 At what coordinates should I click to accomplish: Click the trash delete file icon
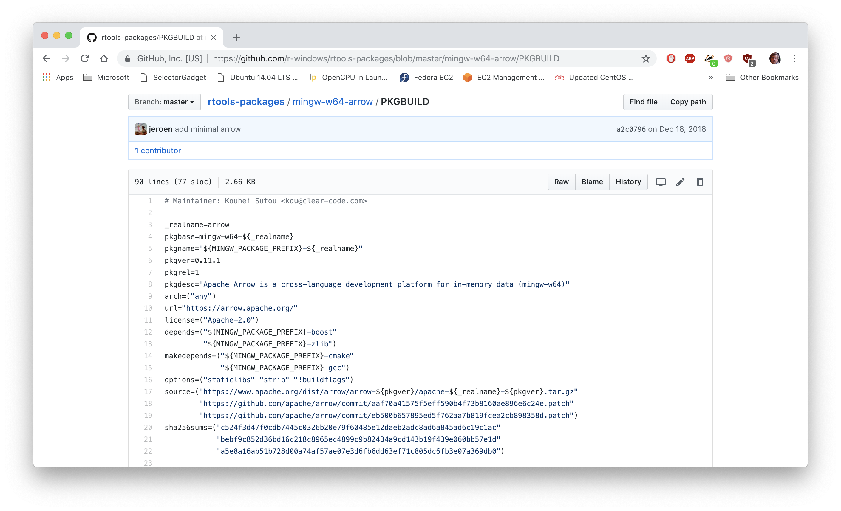(700, 182)
